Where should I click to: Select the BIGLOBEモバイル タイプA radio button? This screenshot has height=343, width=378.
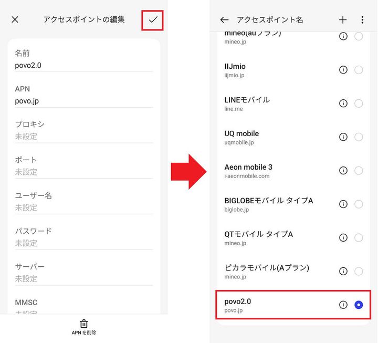point(359,204)
